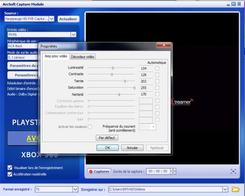Viewport: 245px width, 196px height.
Task: Click the Durée de la capture time field
Action: [x=158, y=171]
